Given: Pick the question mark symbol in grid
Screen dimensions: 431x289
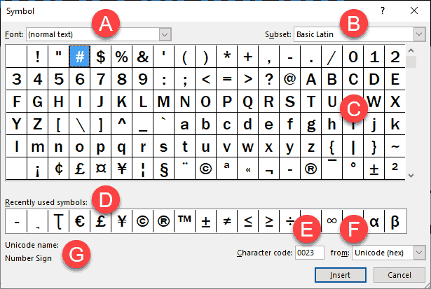Looking at the screenshot, I should (269, 79).
